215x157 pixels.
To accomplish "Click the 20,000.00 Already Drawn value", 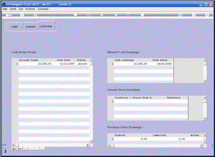I will point(45,64).
